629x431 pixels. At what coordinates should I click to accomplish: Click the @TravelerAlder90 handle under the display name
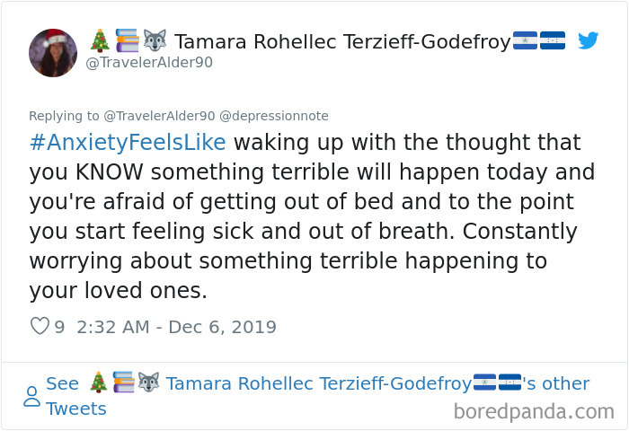(149, 62)
